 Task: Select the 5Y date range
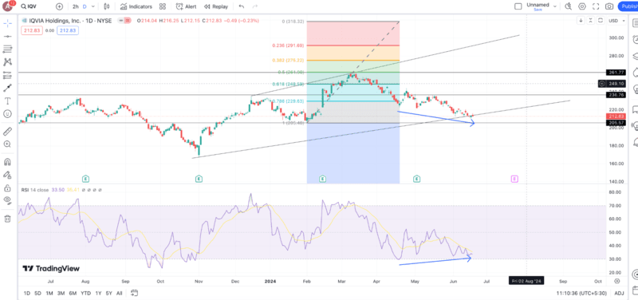pyautogui.click(x=109, y=293)
